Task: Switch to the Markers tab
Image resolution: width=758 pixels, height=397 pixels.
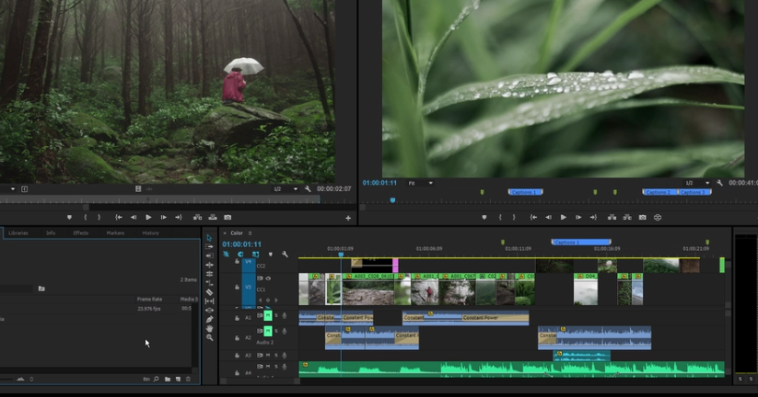Action: pos(115,233)
